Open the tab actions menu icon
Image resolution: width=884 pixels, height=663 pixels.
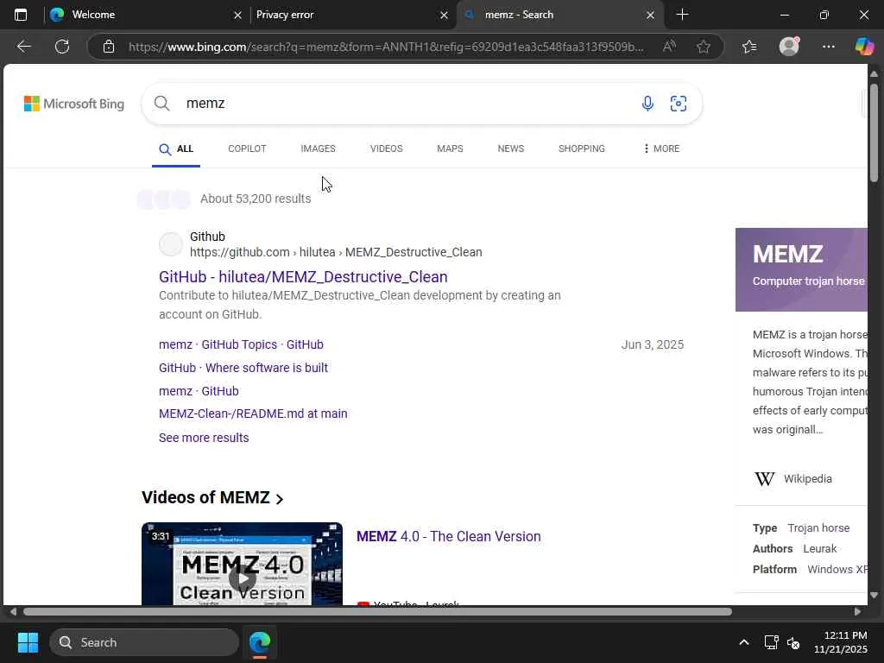coord(21,15)
